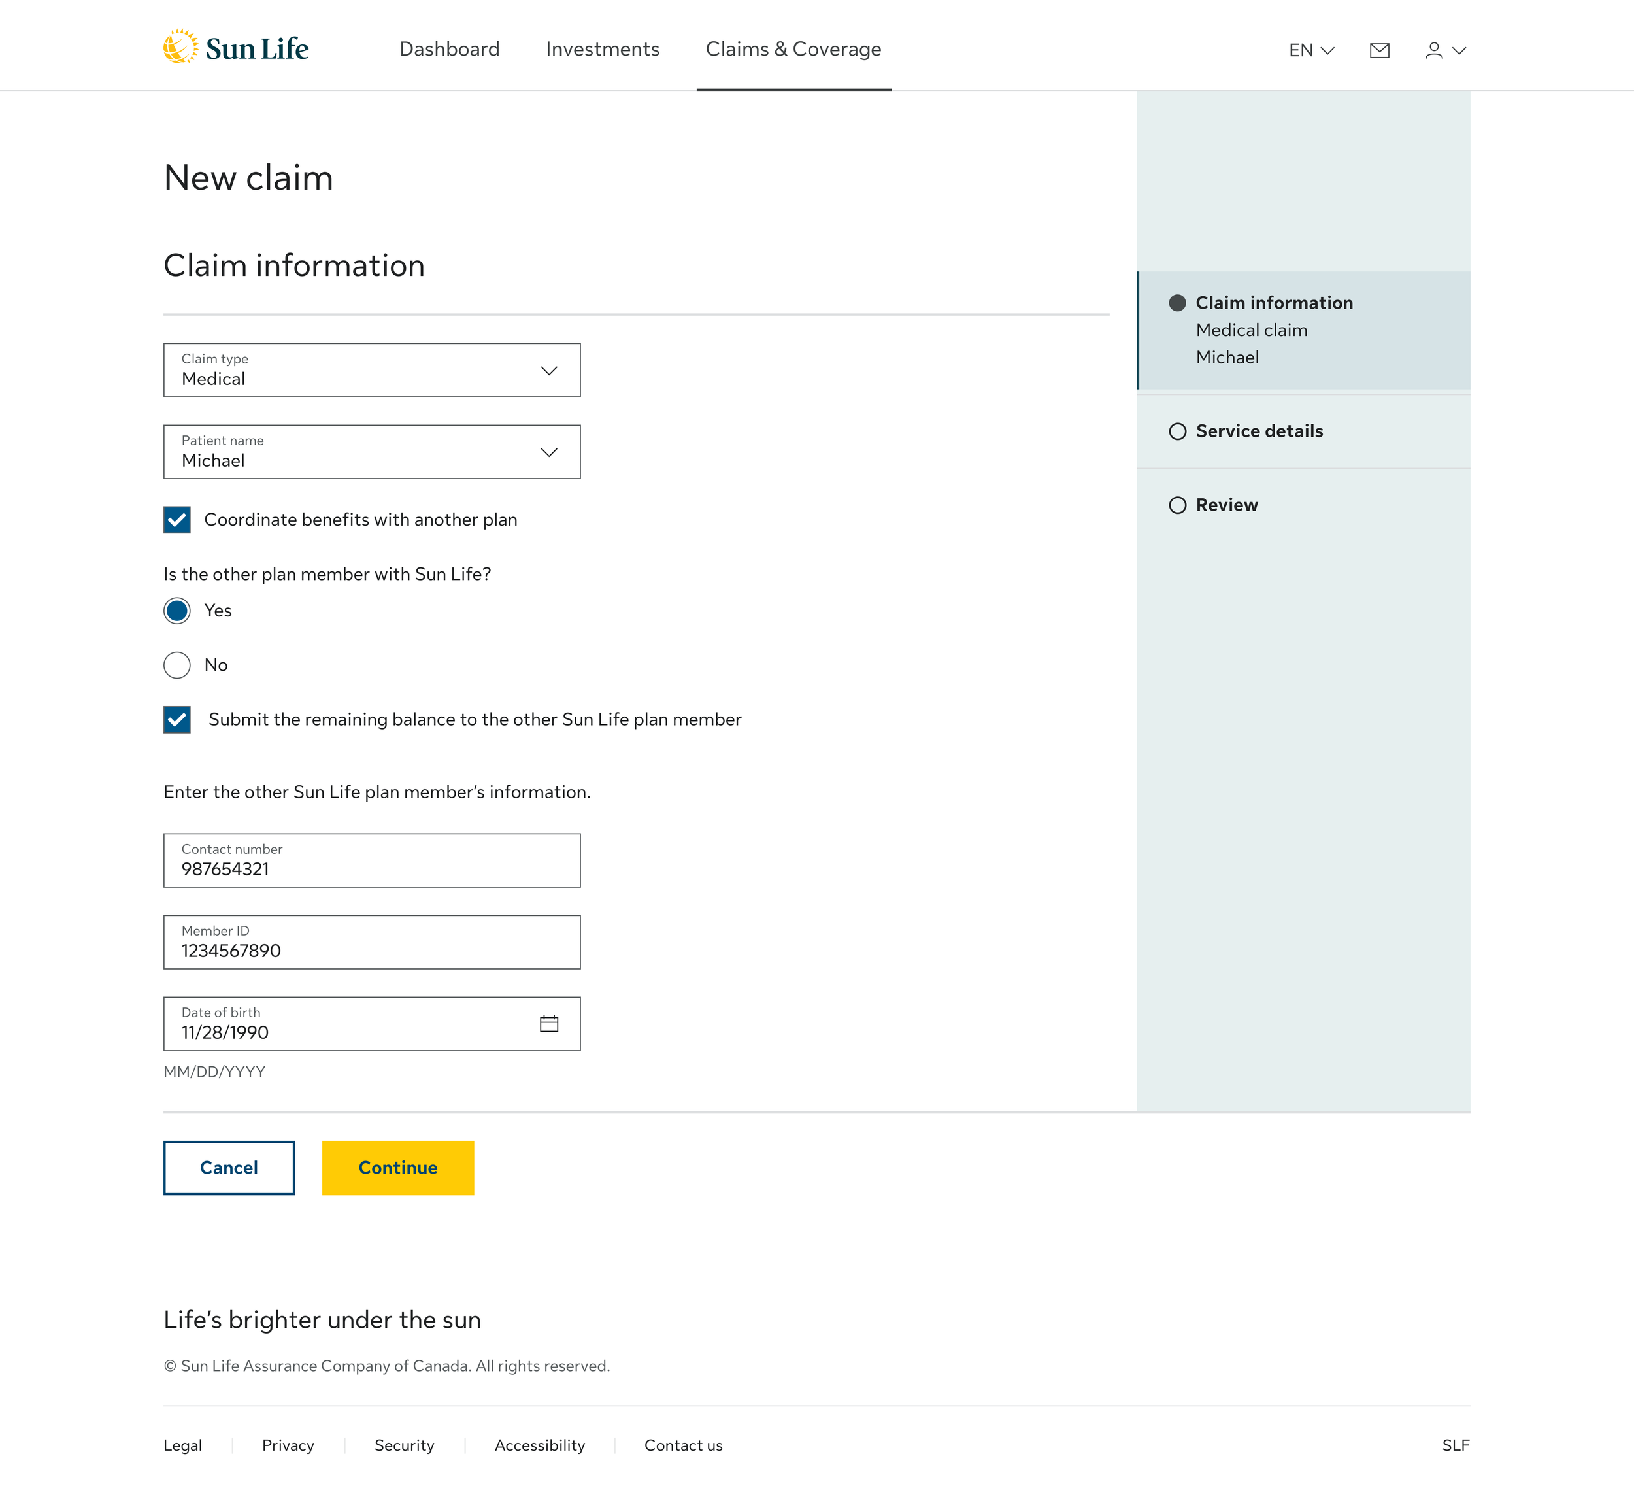Expand the EN language selector

tap(1311, 50)
